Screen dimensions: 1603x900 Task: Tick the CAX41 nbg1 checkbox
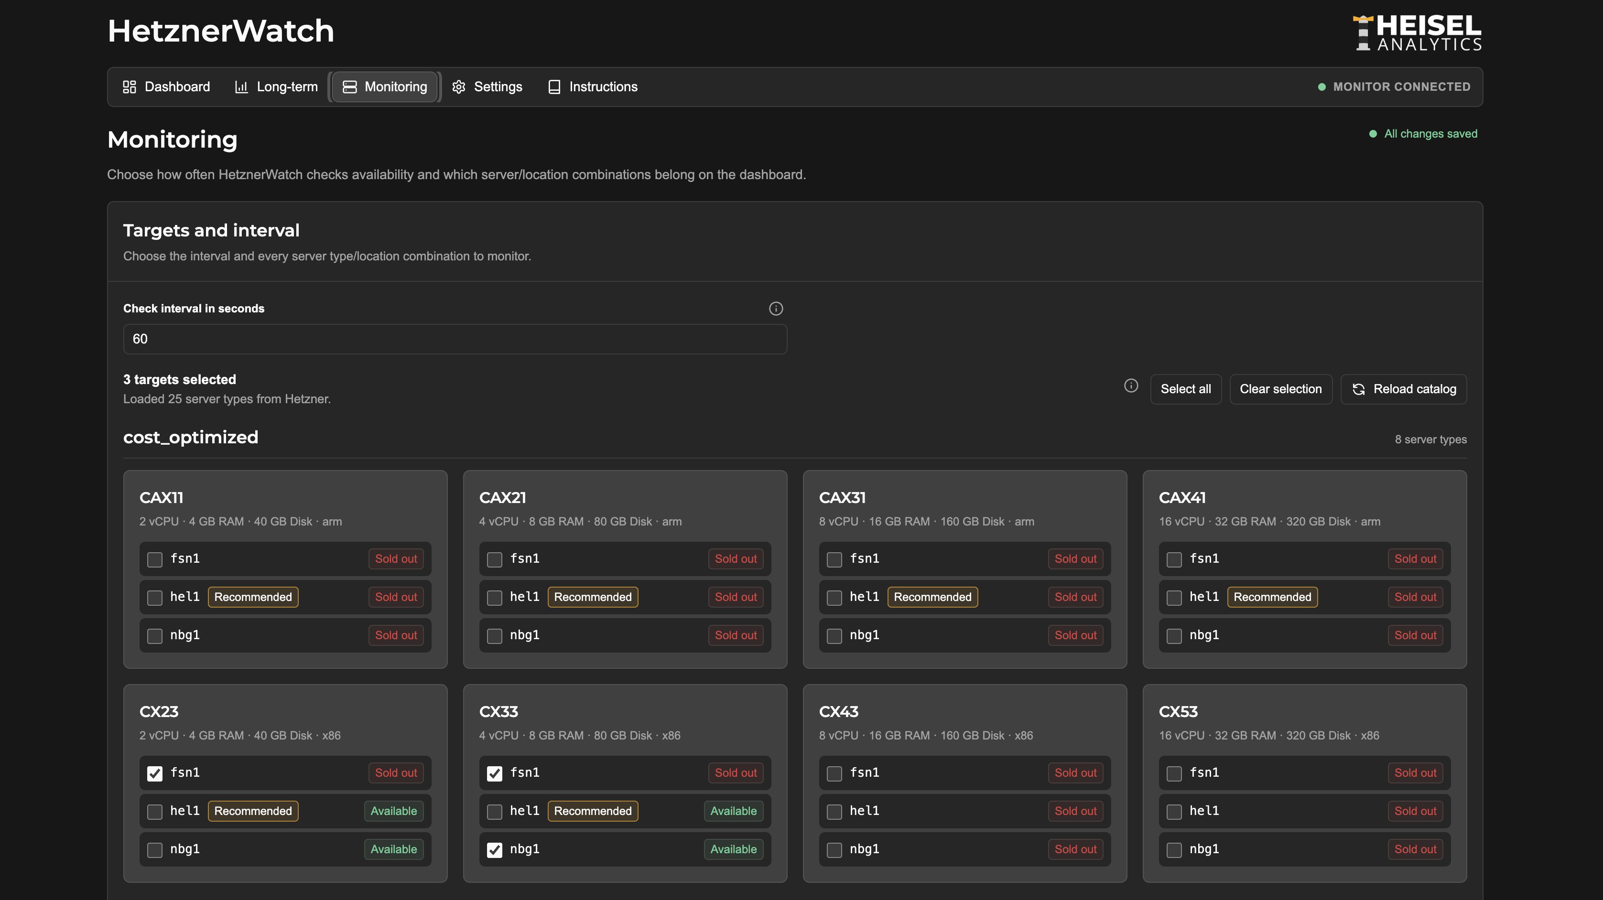(1174, 636)
